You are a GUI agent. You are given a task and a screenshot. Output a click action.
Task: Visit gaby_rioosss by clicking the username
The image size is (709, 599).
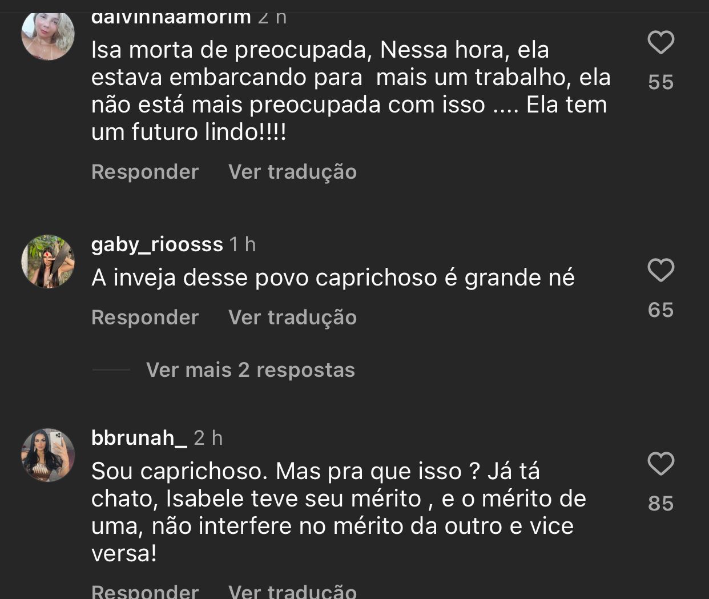click(156, 243)
